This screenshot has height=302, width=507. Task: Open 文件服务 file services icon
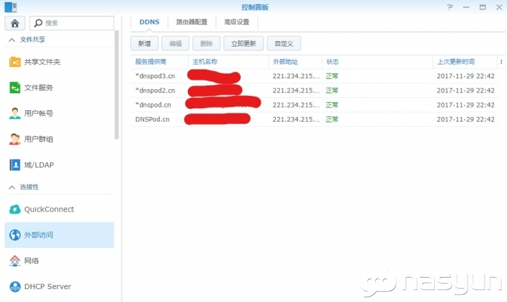[x=15, y=88]
